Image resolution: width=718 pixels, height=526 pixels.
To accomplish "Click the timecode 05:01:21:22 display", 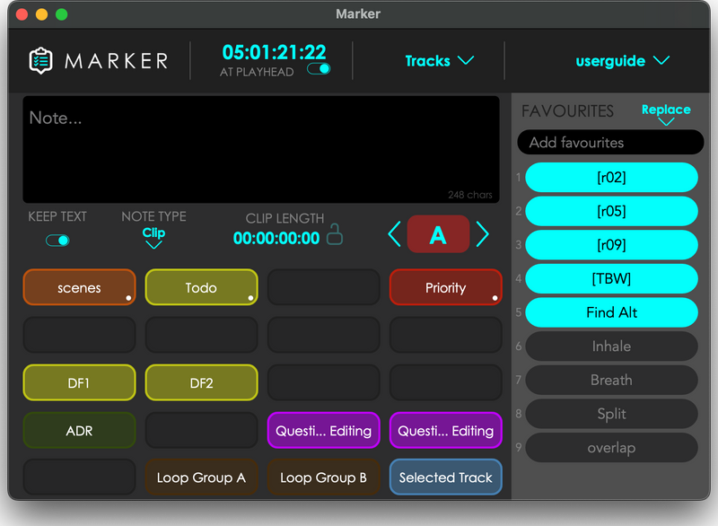I will (274, 52).
